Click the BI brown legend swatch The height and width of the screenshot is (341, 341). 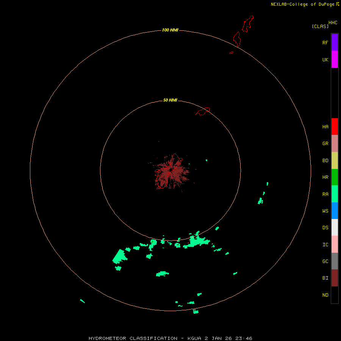point(335,278)
